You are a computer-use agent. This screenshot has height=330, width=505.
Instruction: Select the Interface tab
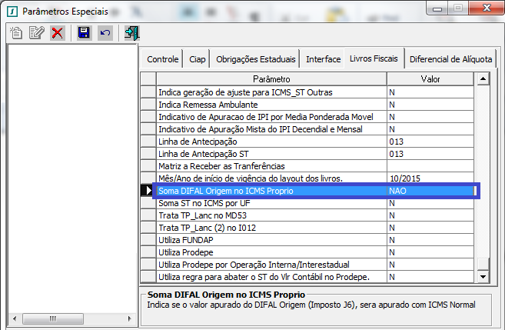(323, 59)
